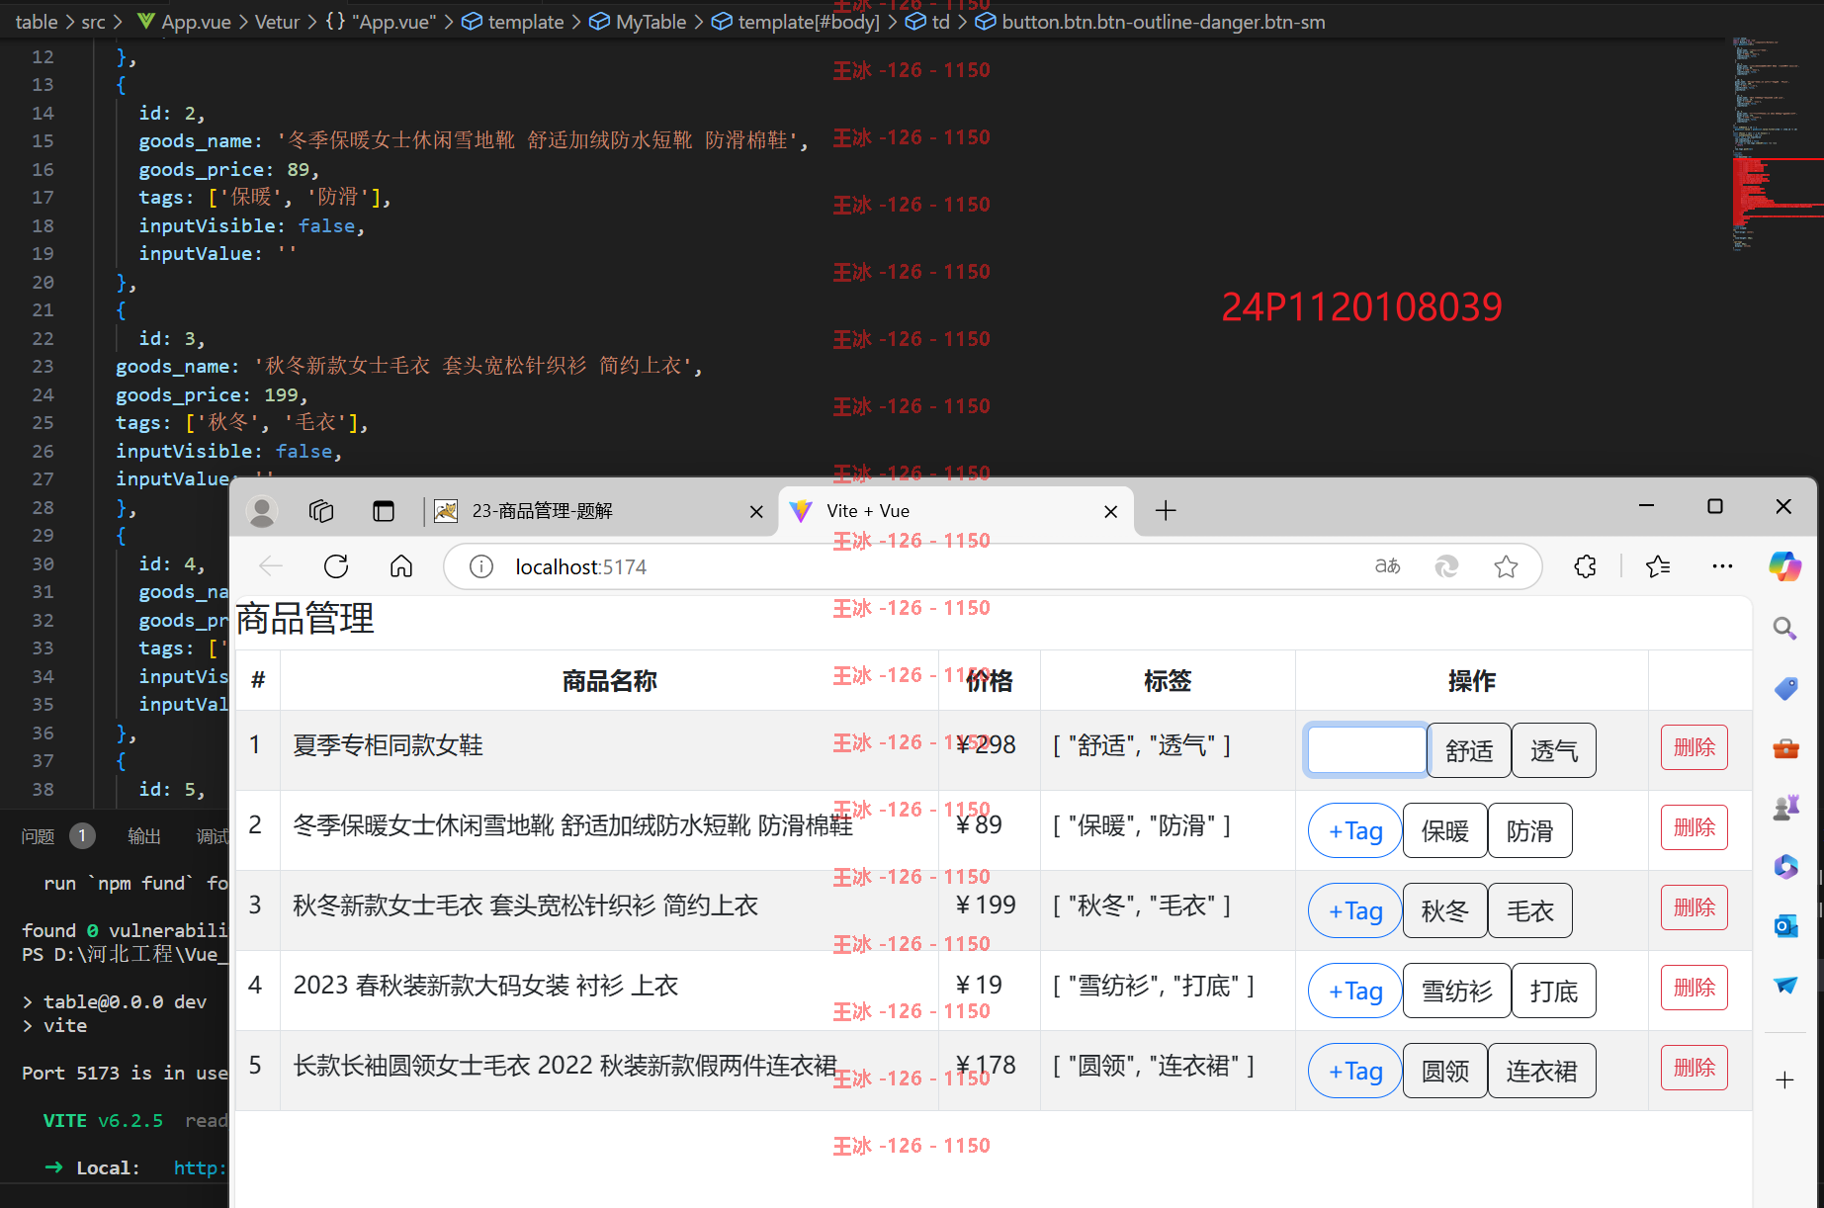Delete the 夏季专柜同款女鞋 row
1824x1208 pixels.
click(x=1694, y=747)
